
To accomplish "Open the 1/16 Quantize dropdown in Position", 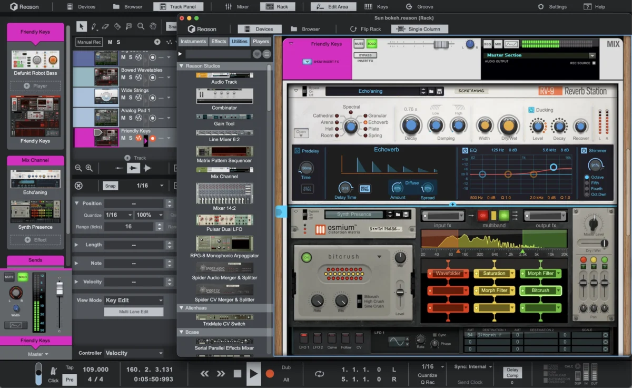I will tap(118, 215).
